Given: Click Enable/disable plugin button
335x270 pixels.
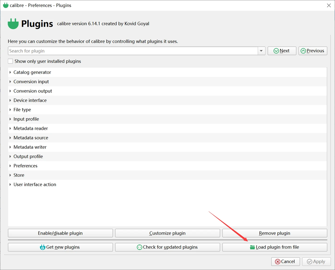Looking at the screenshot, I should 60,233.
